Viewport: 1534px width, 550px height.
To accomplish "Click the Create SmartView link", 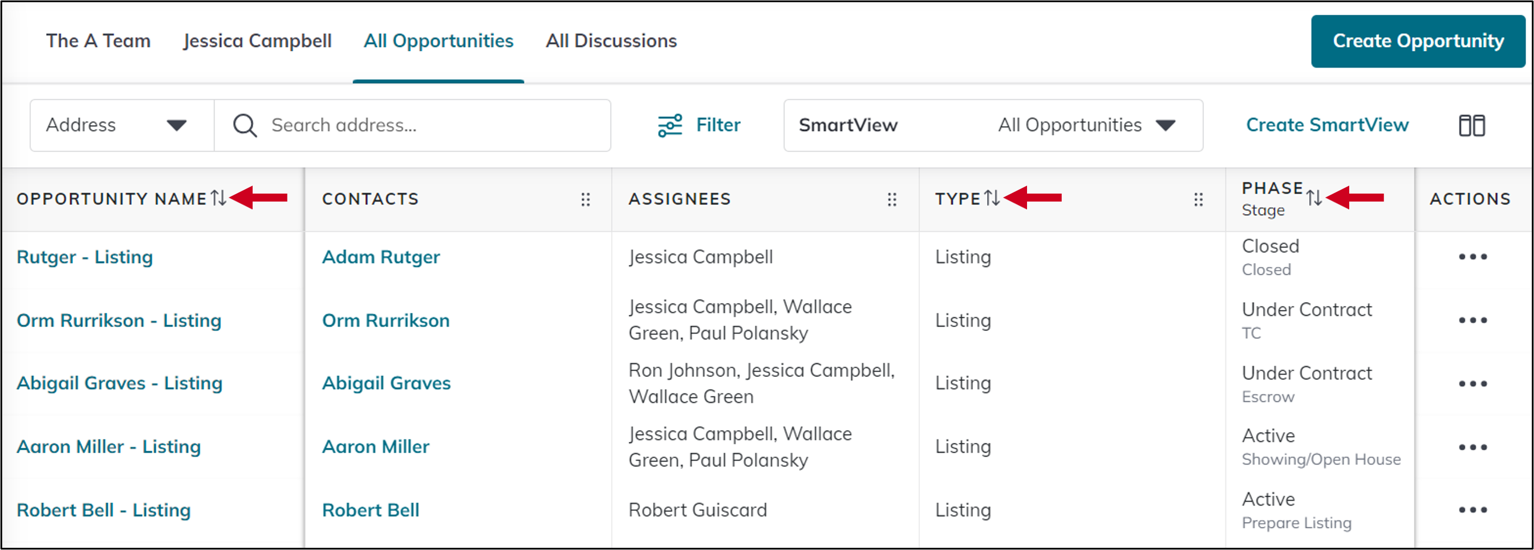I will 1327,125.
